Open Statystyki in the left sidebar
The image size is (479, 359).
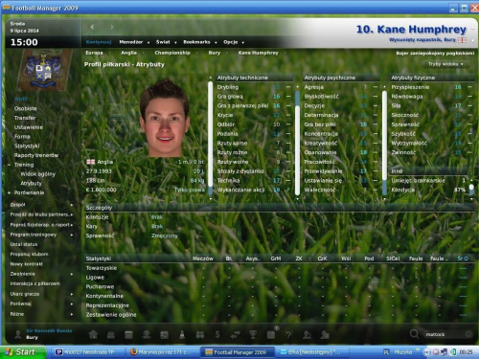[27, 146]
